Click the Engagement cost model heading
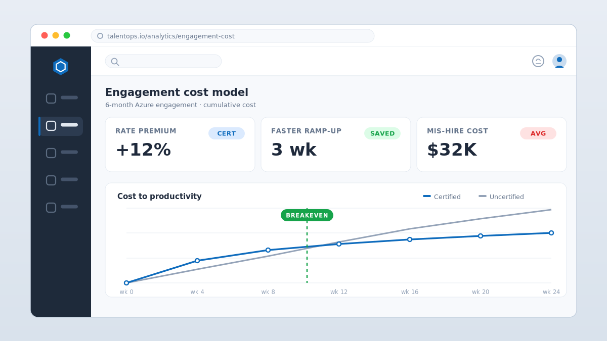This screenshot has height=341, width=607. pos(177,92)
